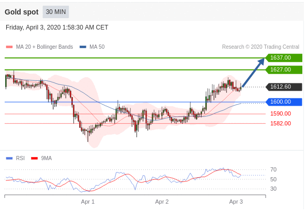Click the blue upward trend arrow

click(x=253, y=73)
